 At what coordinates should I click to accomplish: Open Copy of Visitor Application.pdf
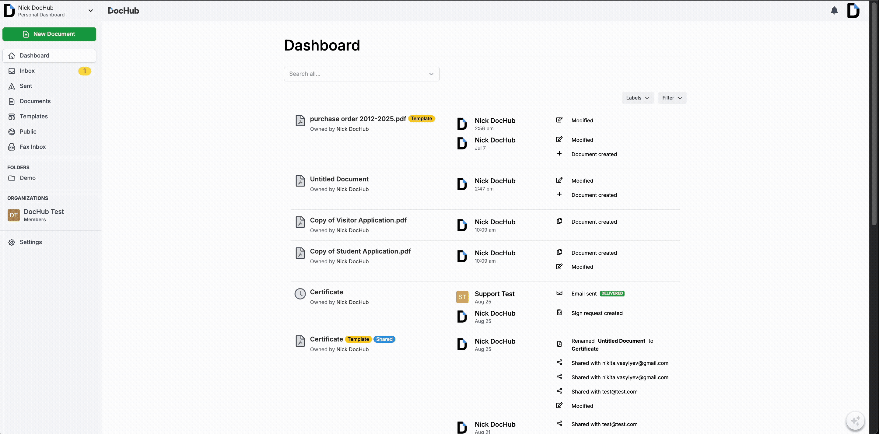point(358,220)
